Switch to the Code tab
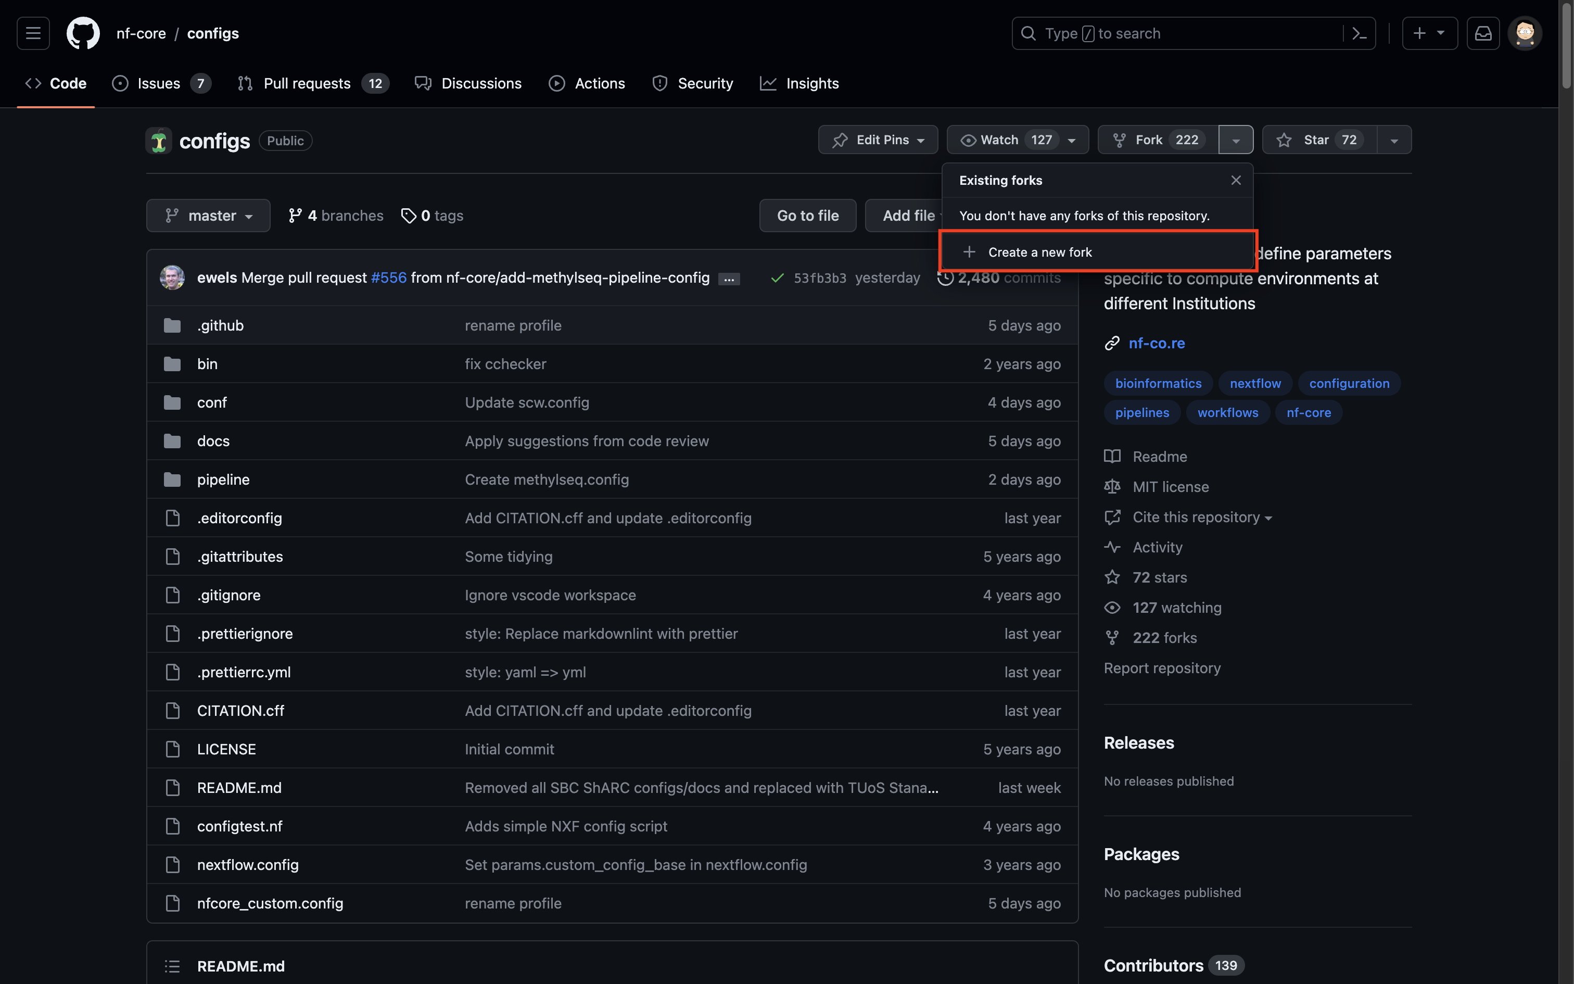The image size is (1574, 984). tap(56, 83)
